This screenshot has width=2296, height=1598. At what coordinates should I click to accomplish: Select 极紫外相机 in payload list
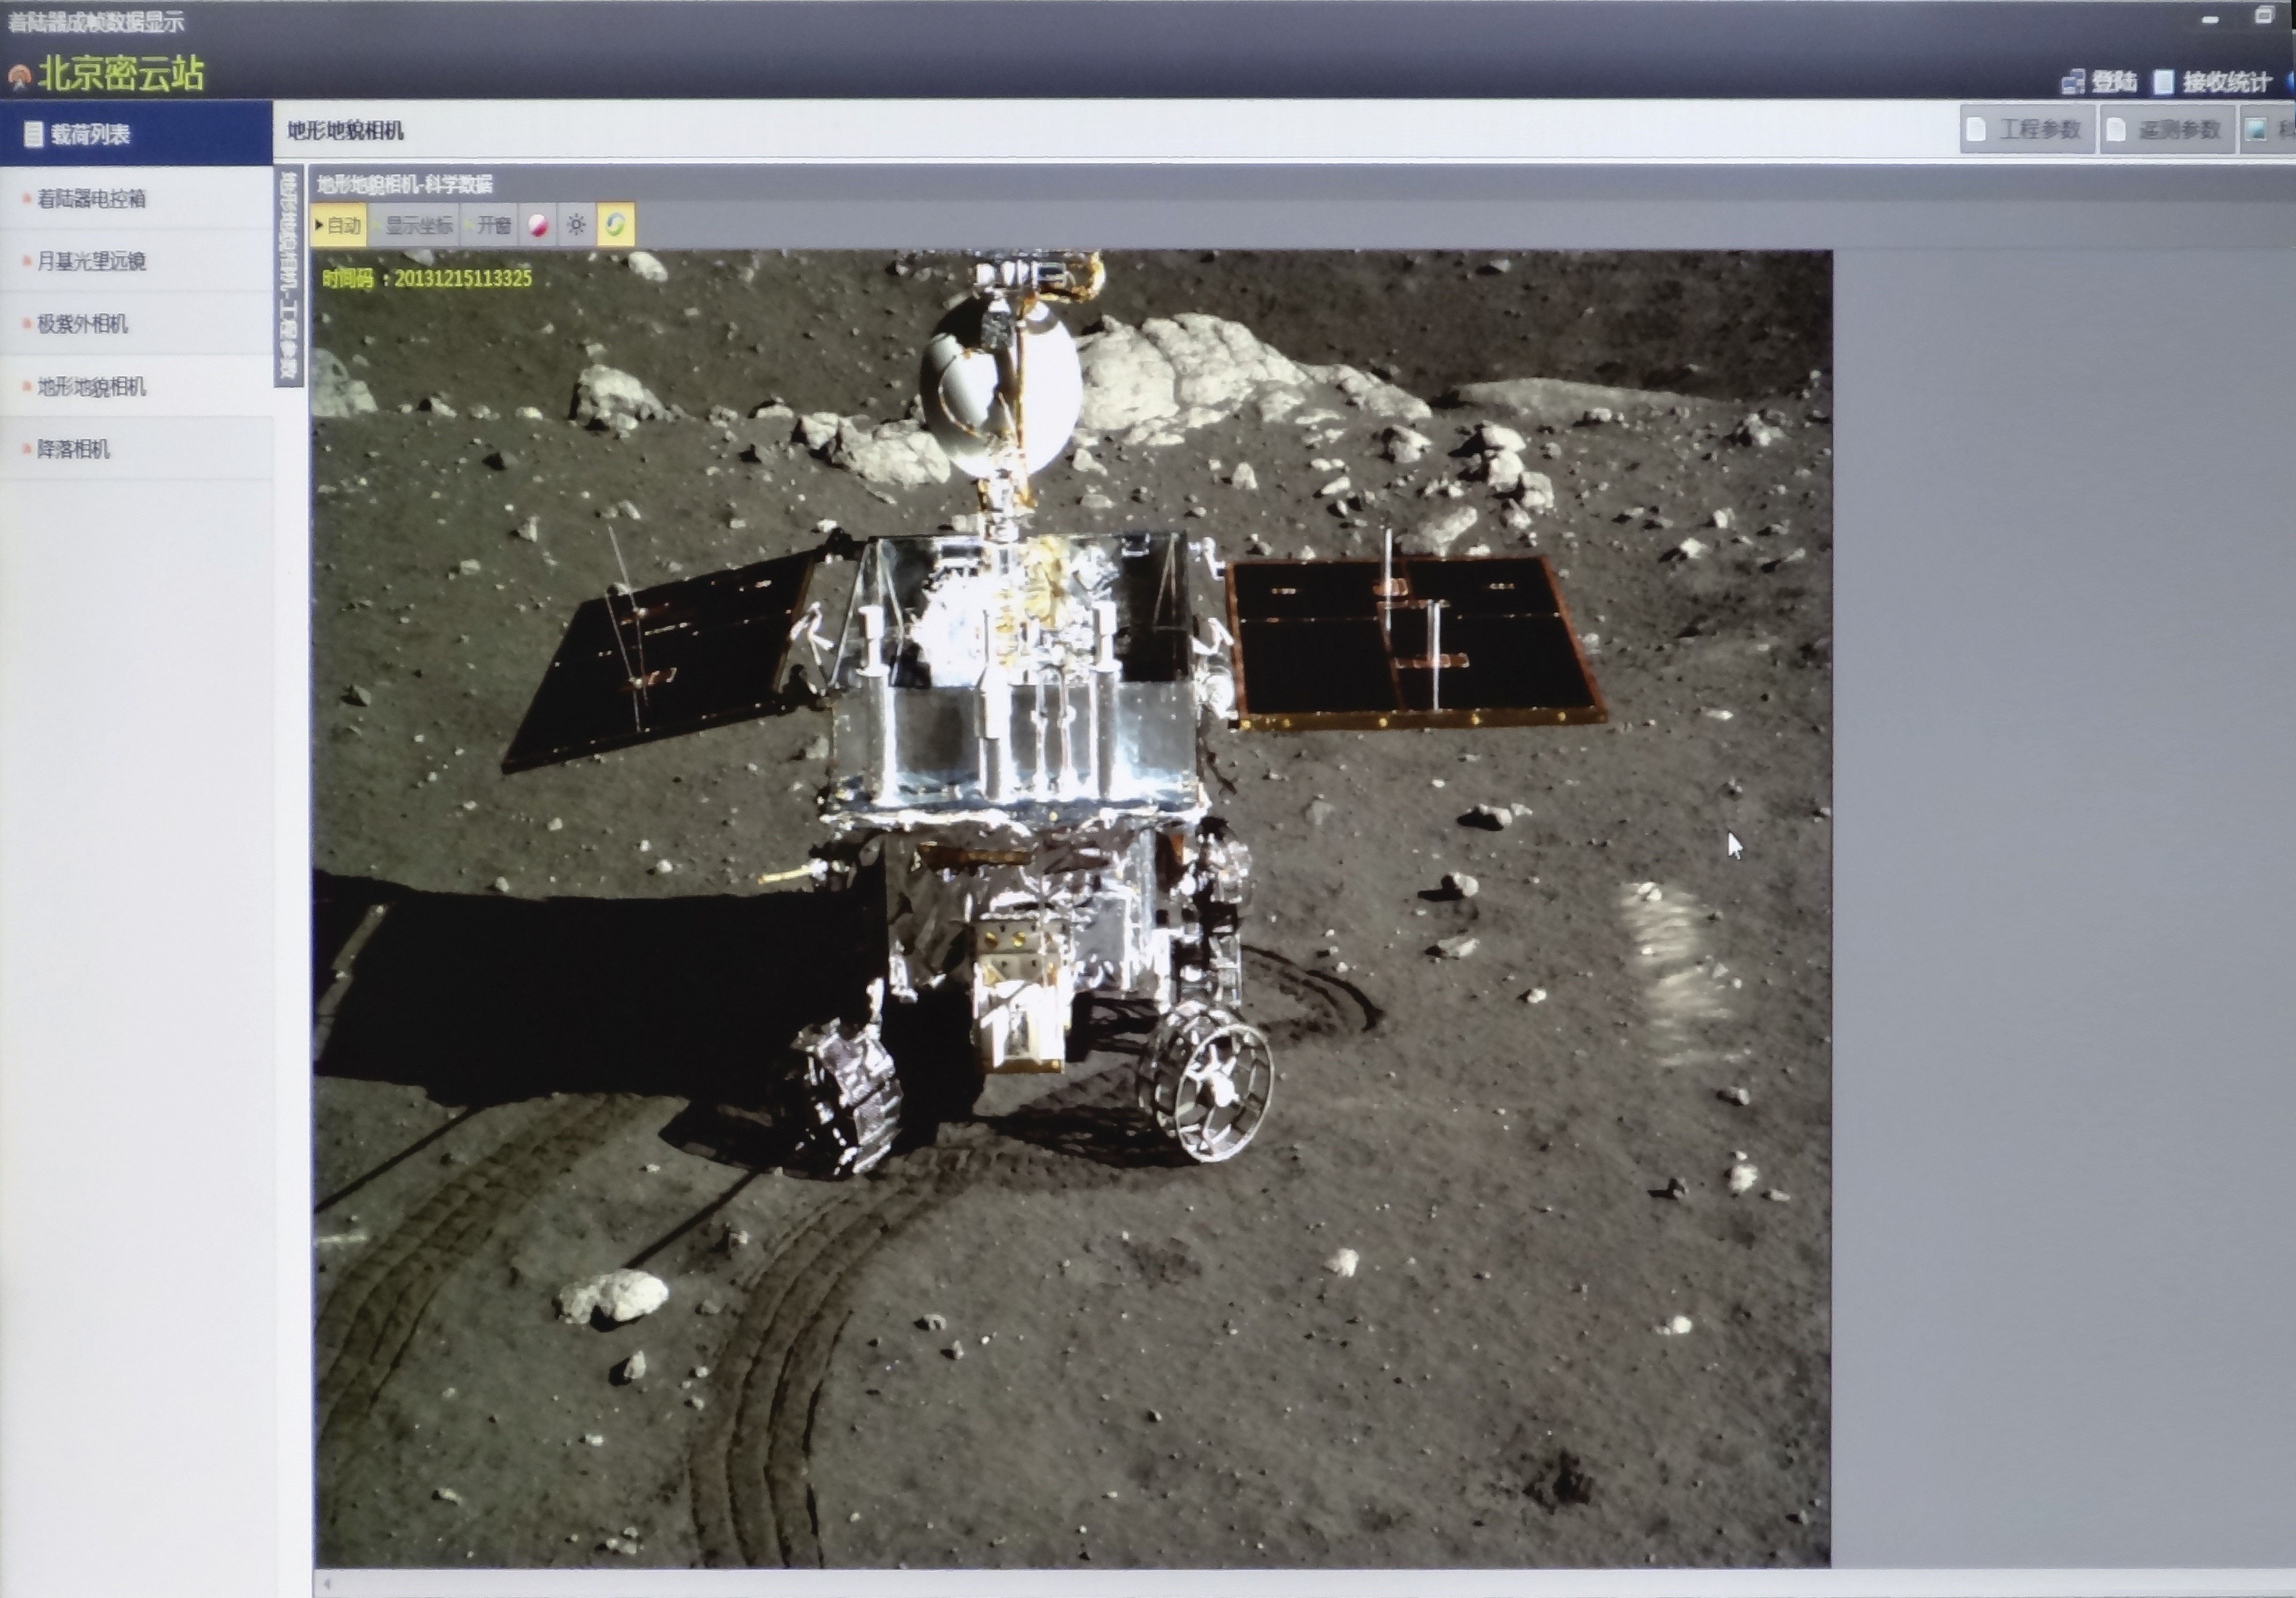coord(82,324)
